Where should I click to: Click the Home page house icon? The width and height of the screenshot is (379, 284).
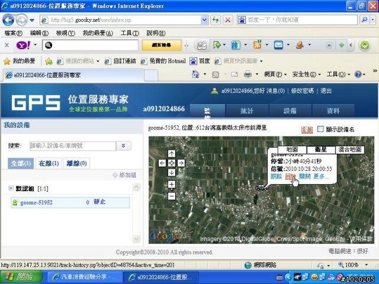[195, 74]
